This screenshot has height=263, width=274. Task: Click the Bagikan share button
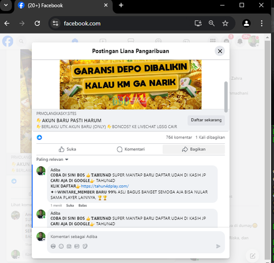[x=193, y=149]
